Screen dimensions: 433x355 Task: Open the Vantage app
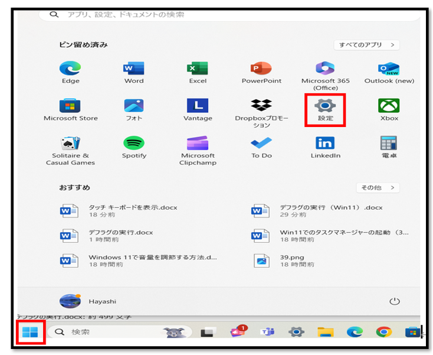198,110
